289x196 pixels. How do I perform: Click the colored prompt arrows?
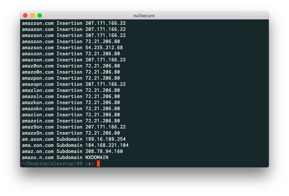(x=90, y=164)
